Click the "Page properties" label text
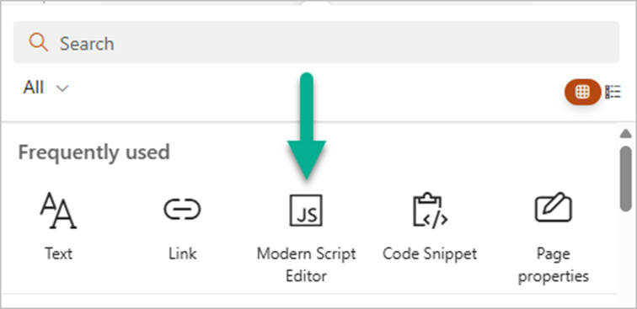 pyautogui.click(x=553, y=264)
